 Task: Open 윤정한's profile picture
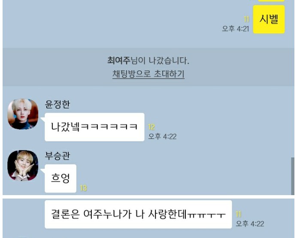click(x=23, y=114)
